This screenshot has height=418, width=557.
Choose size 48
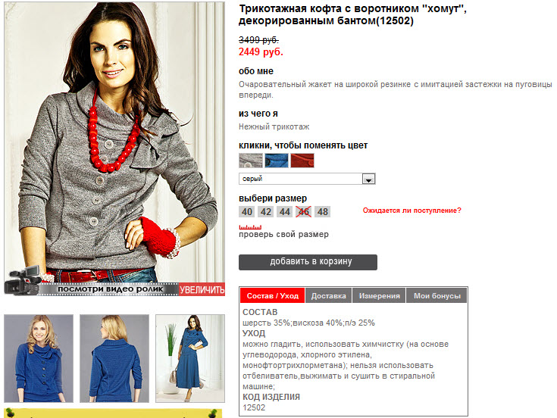tap(323, 212)
